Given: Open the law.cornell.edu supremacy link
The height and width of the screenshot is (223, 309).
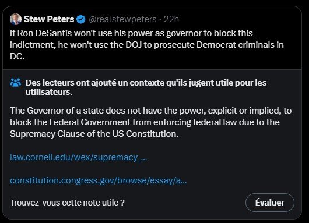Looking at the screenshot, I should (79, 157).
